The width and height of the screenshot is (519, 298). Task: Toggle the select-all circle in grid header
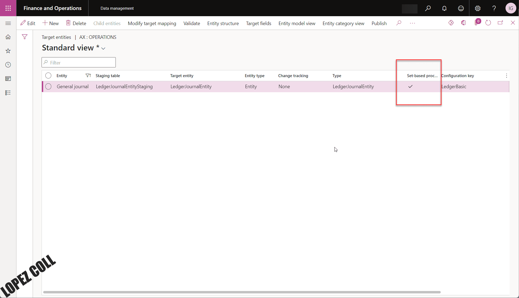click(48, 76)
